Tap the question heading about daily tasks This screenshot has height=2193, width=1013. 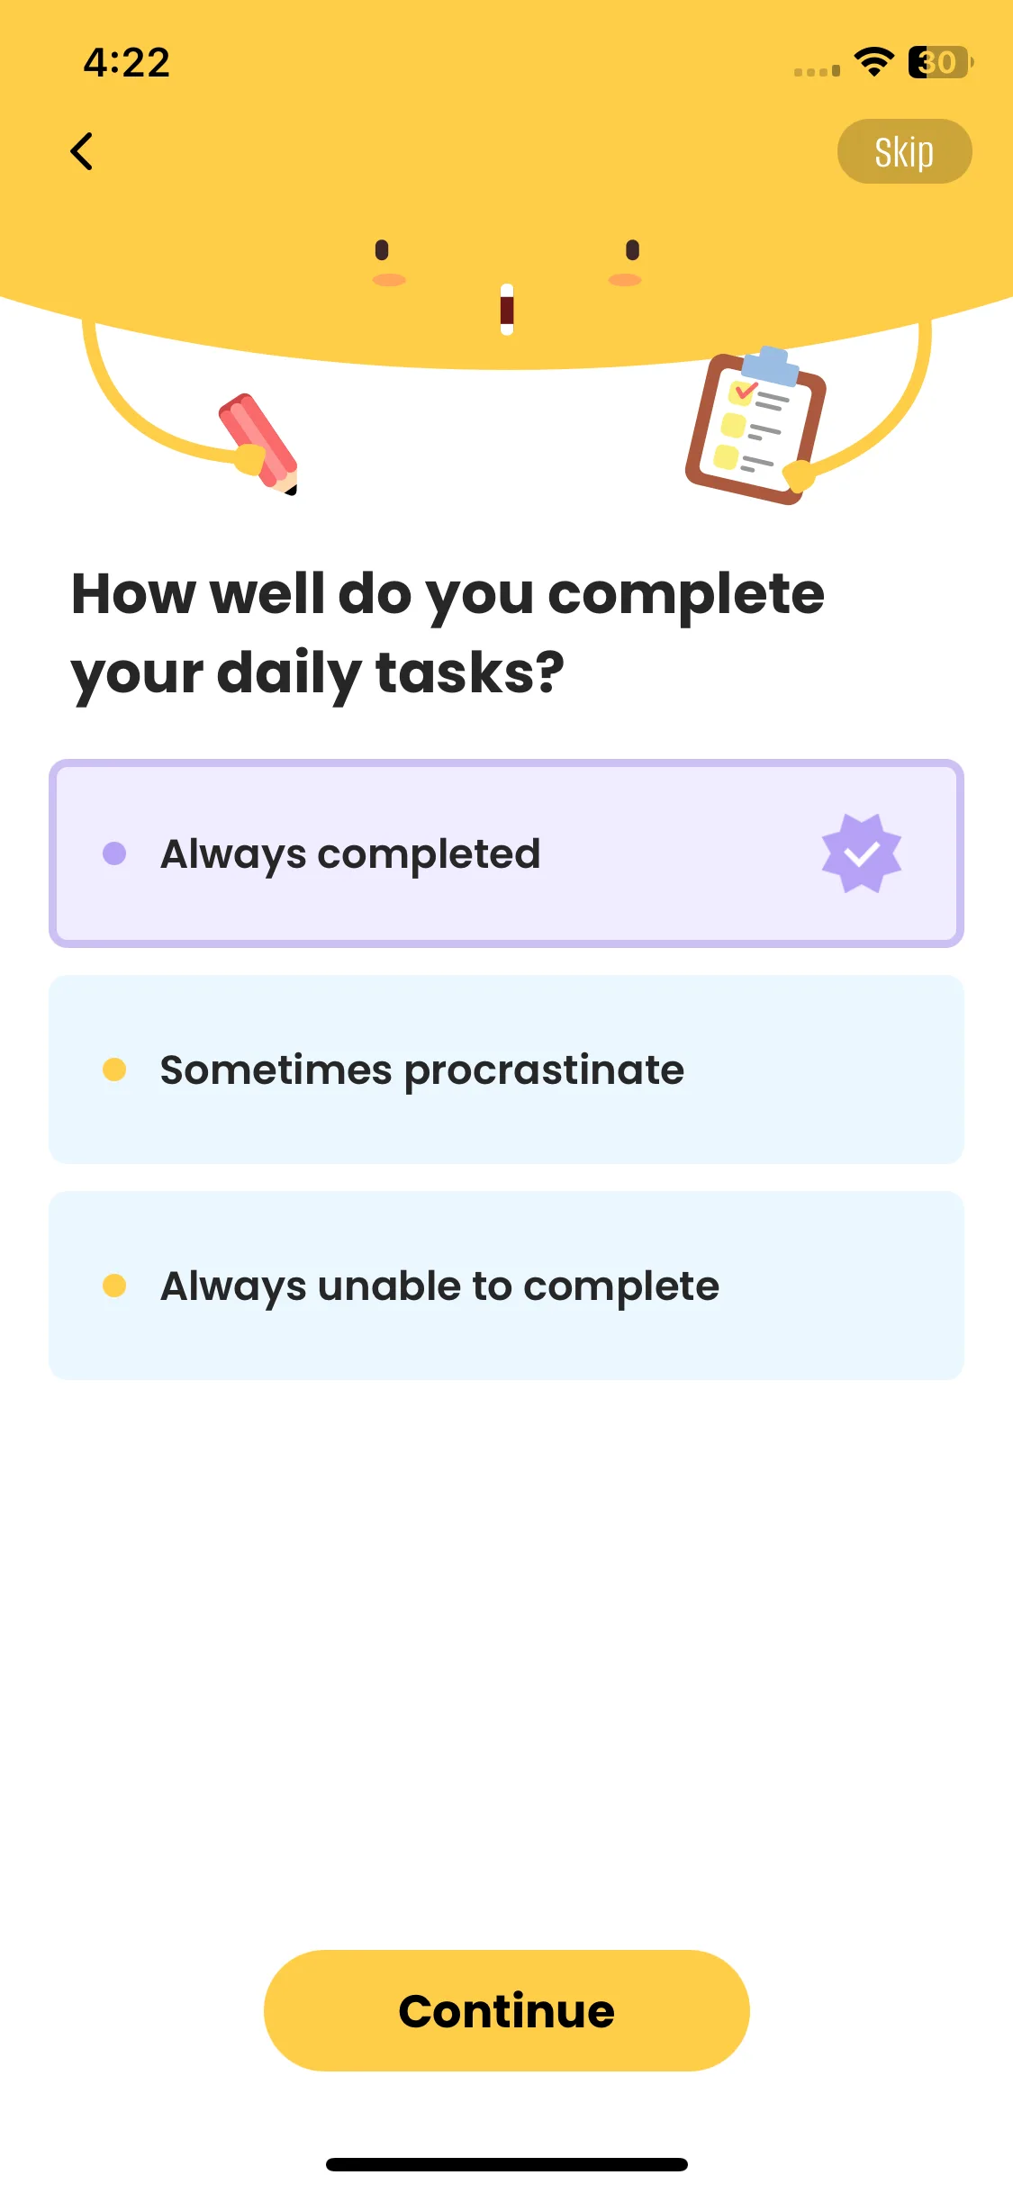[448, 633]
